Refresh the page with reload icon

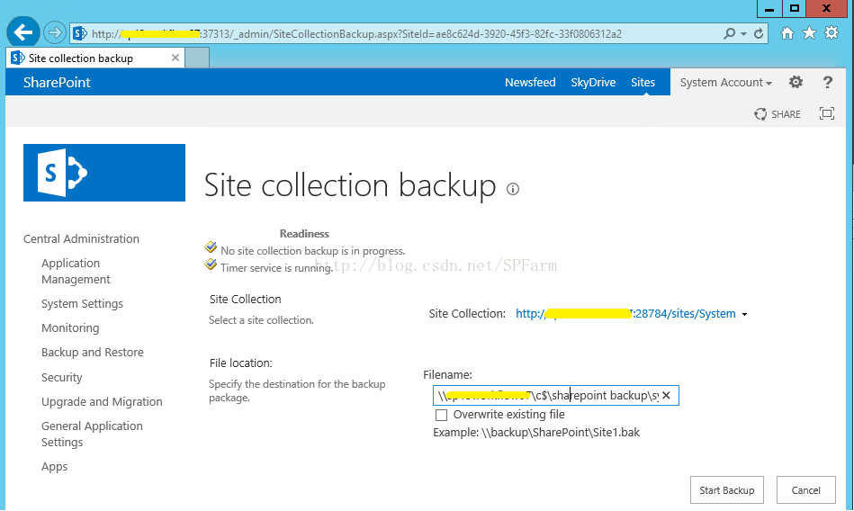click(x=759, y=34)
